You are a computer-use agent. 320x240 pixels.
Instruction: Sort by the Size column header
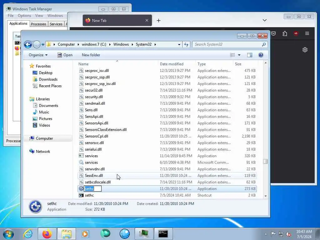coord(245,64)
